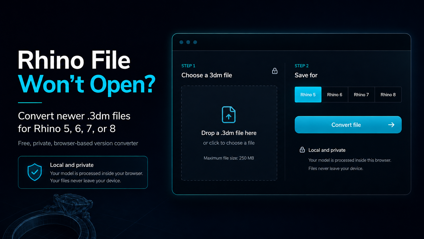Select the Rhino 6 version option

pos(334,95)
